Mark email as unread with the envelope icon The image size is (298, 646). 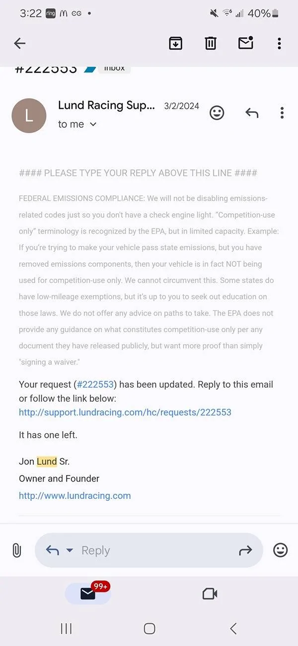(x=246, y=43)
